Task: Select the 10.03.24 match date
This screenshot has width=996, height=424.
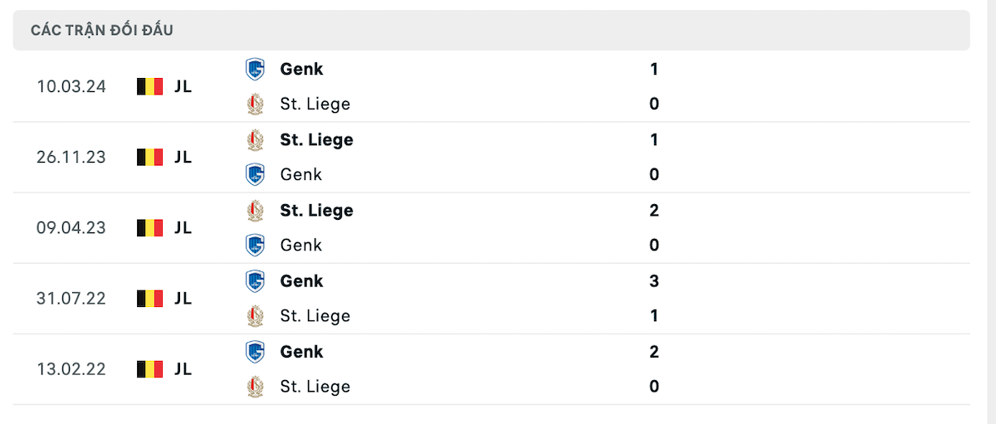Action: (71, 86)
